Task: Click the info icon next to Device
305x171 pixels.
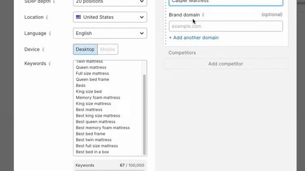Action: (43, 49)
